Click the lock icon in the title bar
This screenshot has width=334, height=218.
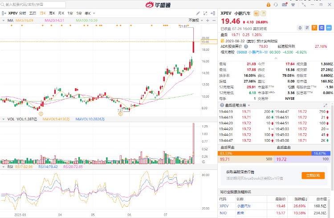click(x=269, y=4)
